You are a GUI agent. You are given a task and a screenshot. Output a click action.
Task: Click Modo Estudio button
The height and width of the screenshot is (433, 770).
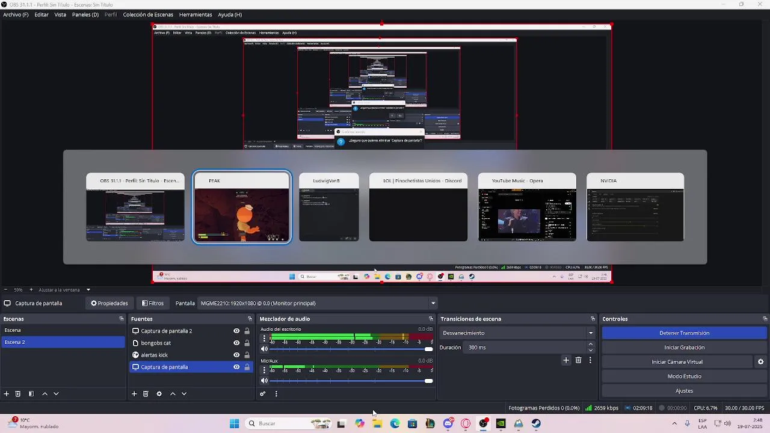tap(685, 376)
